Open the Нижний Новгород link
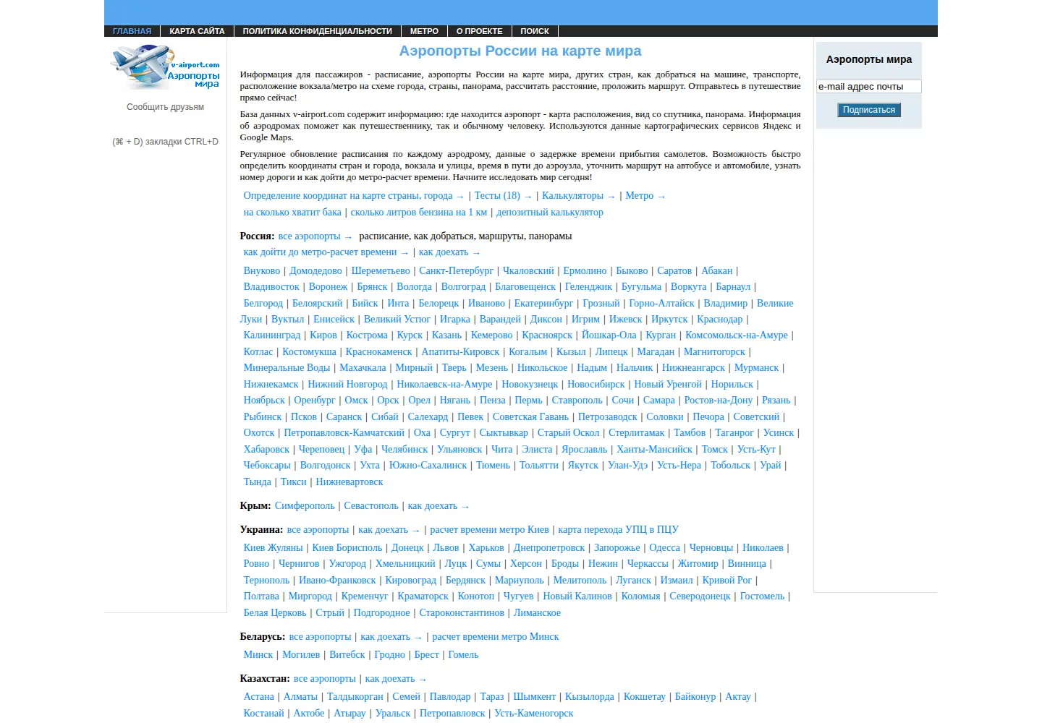 click(x=347, y=385)
